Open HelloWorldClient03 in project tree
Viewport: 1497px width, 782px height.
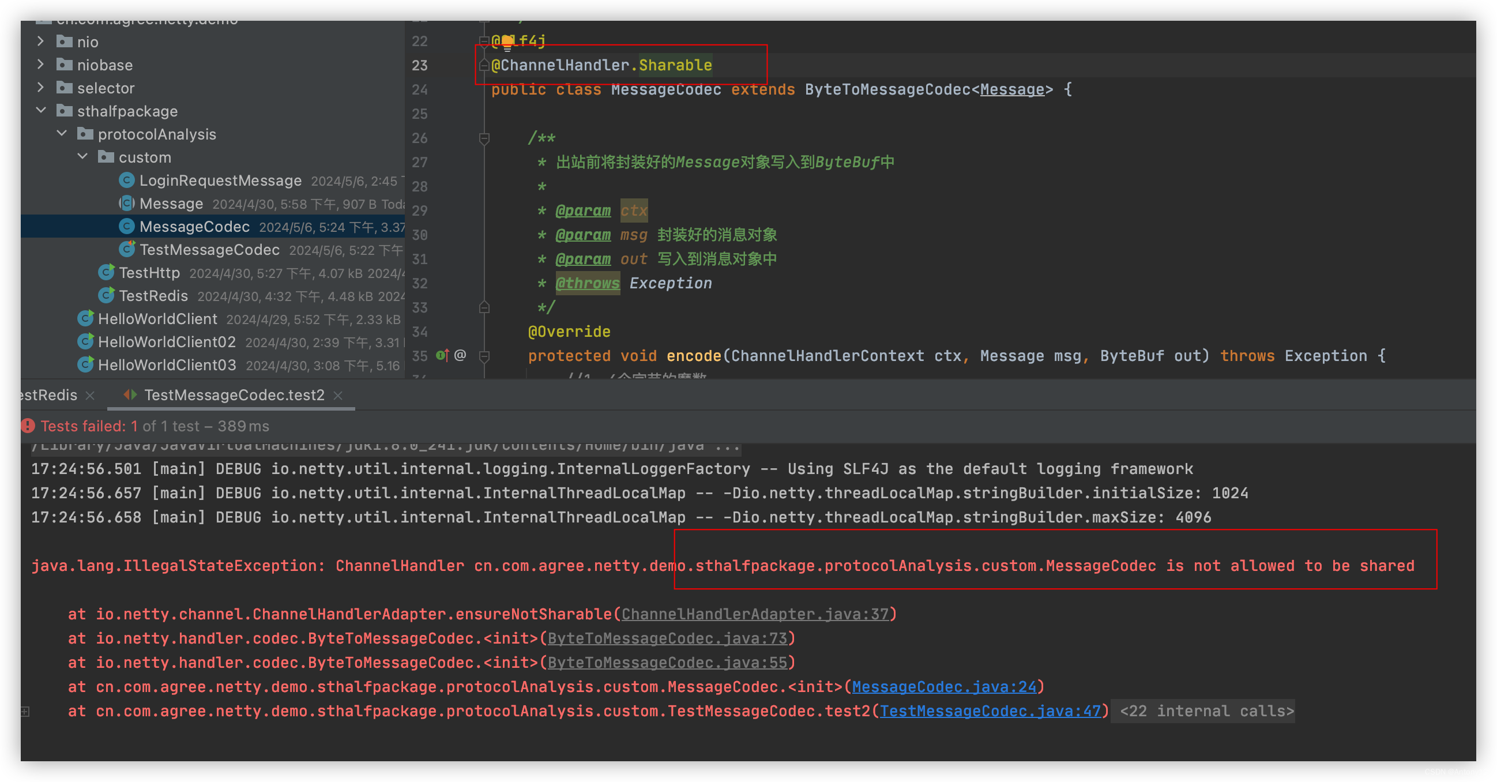coord(167,365)
